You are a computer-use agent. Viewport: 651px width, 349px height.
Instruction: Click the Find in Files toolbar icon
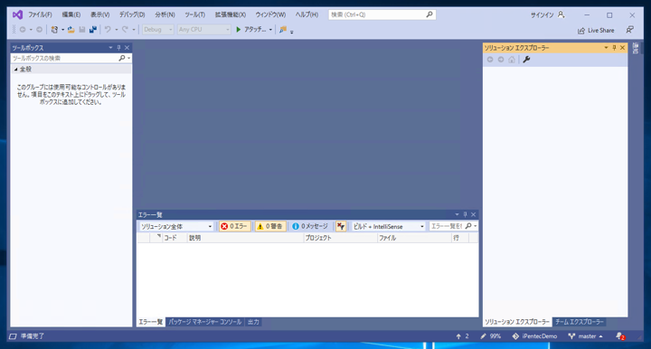click(283, 30)
